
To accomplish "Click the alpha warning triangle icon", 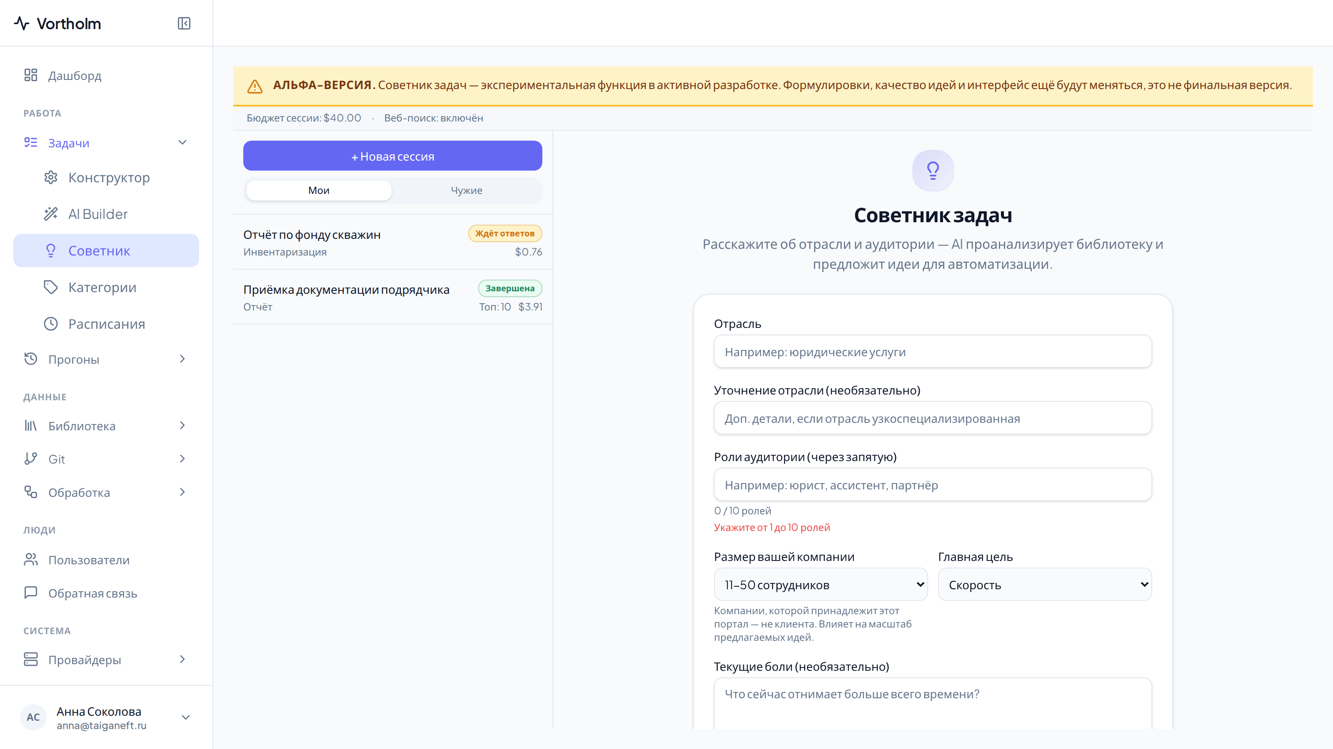I will point(255,86).
